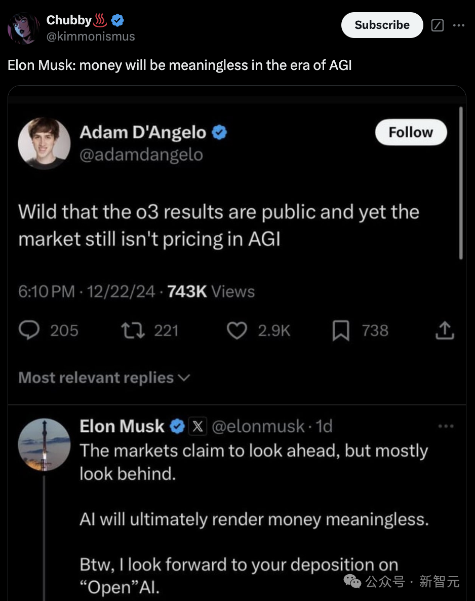Click Adam D'Angelo's profile picture
The width and height of the screenshot is (475, 601).
(x=44, y=143)
